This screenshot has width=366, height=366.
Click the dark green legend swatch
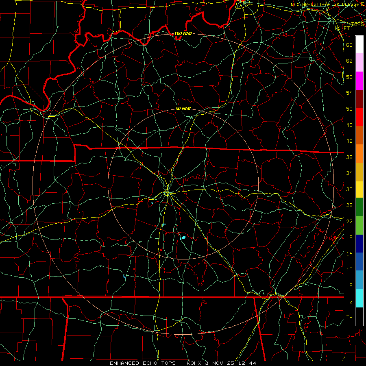(x=359, y=207)
